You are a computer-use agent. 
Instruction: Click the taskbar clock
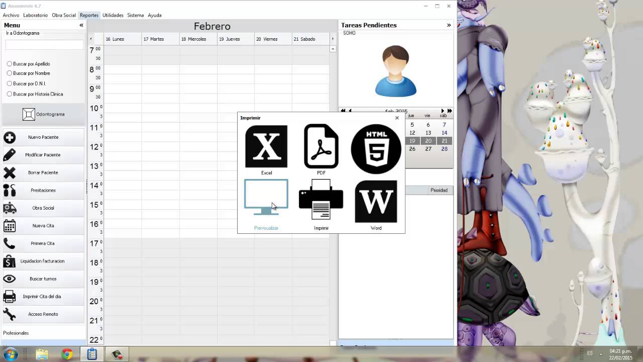point(620,354)
